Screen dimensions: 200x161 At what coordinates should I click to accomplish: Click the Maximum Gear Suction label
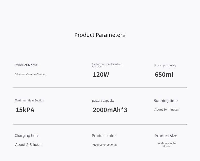29,100
